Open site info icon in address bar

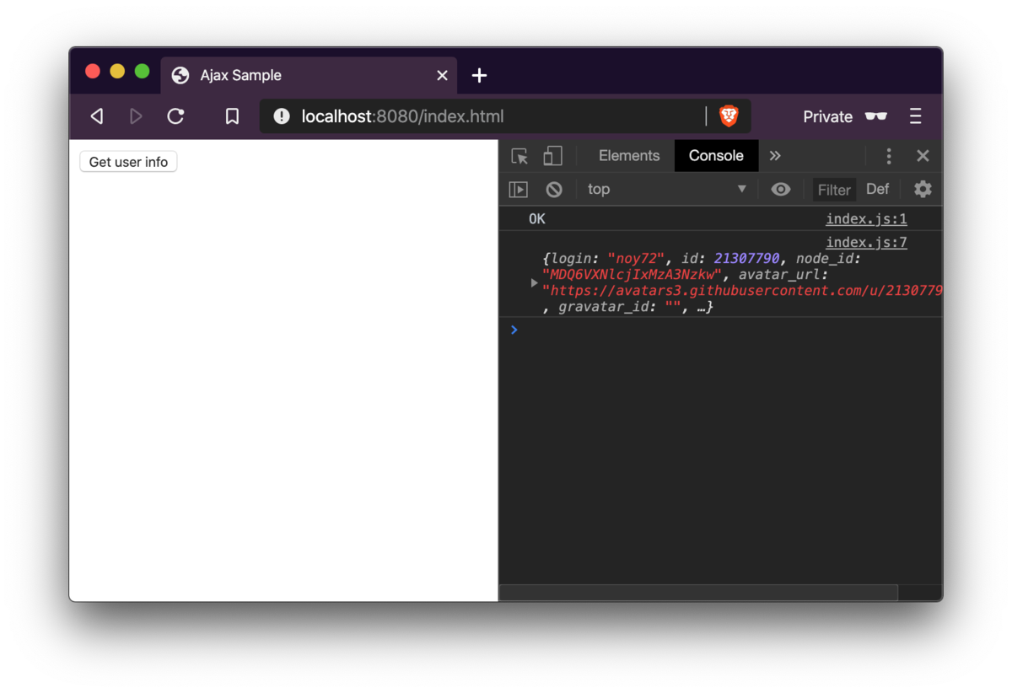click(282, 116)
